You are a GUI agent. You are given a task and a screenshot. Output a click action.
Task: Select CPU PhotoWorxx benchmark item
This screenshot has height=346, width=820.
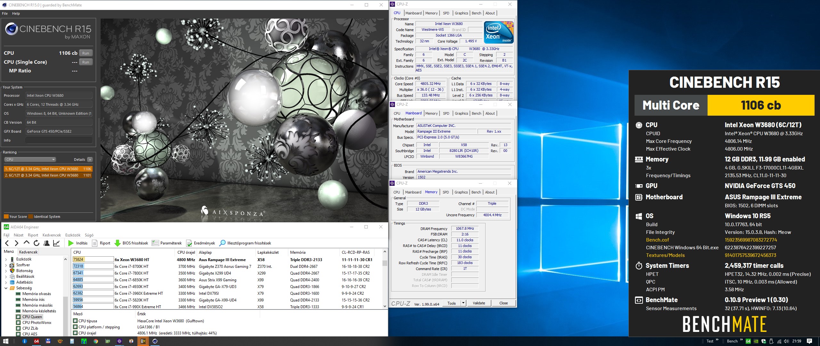[x=34, y=323]
